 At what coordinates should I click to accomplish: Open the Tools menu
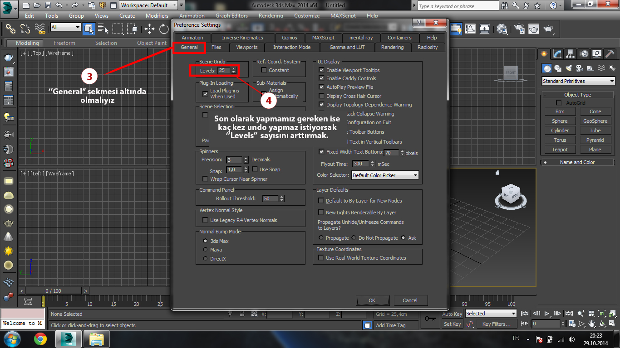click(x=51, y=15)
